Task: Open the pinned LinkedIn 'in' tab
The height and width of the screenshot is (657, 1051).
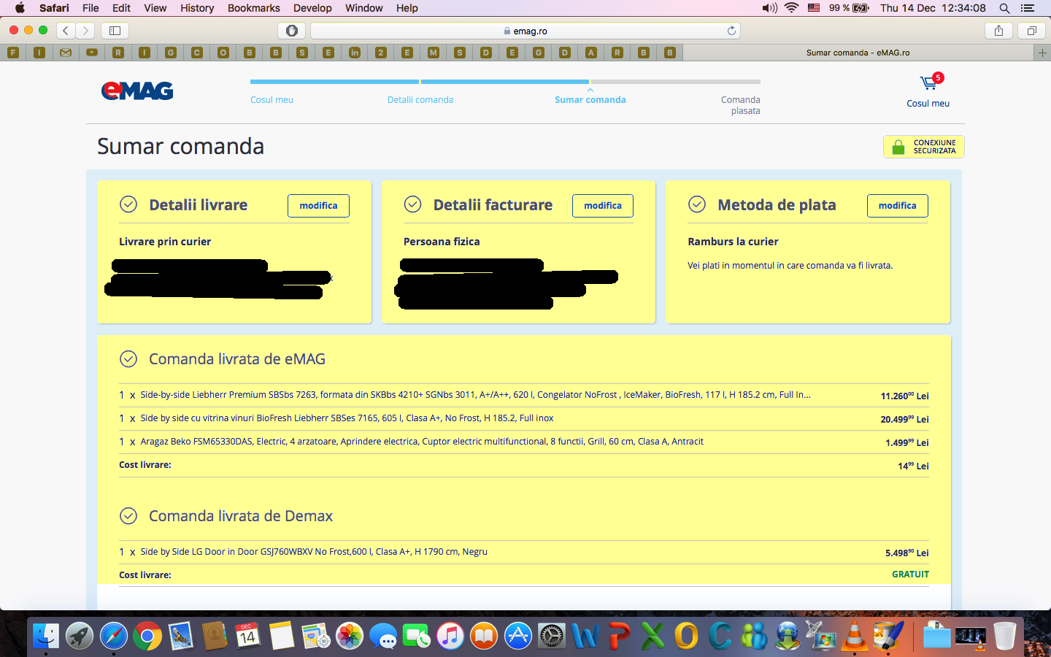Action: [355, 53]
